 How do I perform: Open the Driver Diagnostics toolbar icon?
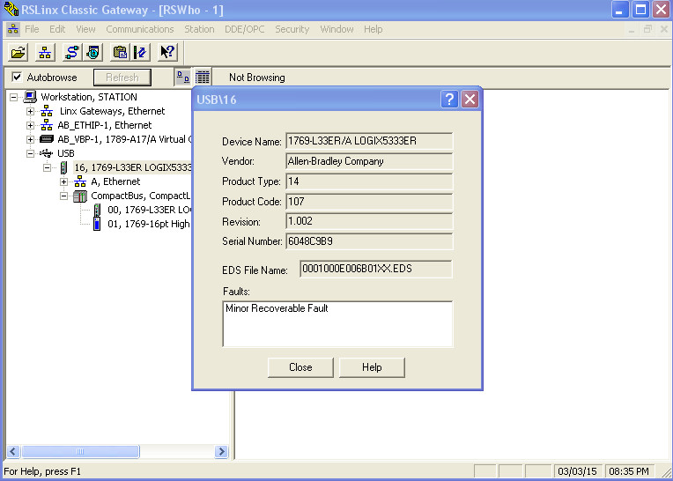(x=92, y=53)
